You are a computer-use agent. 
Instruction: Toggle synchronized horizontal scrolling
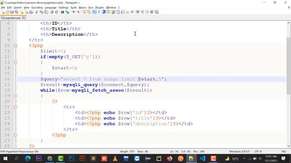pos(89,12)
